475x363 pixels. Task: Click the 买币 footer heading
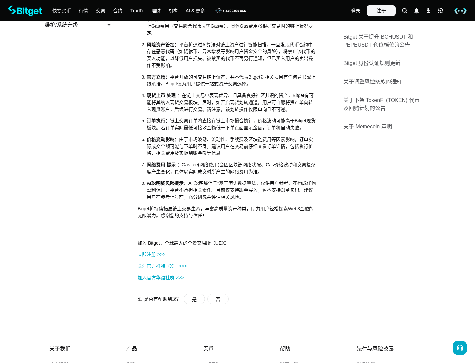tap(208, 348)
